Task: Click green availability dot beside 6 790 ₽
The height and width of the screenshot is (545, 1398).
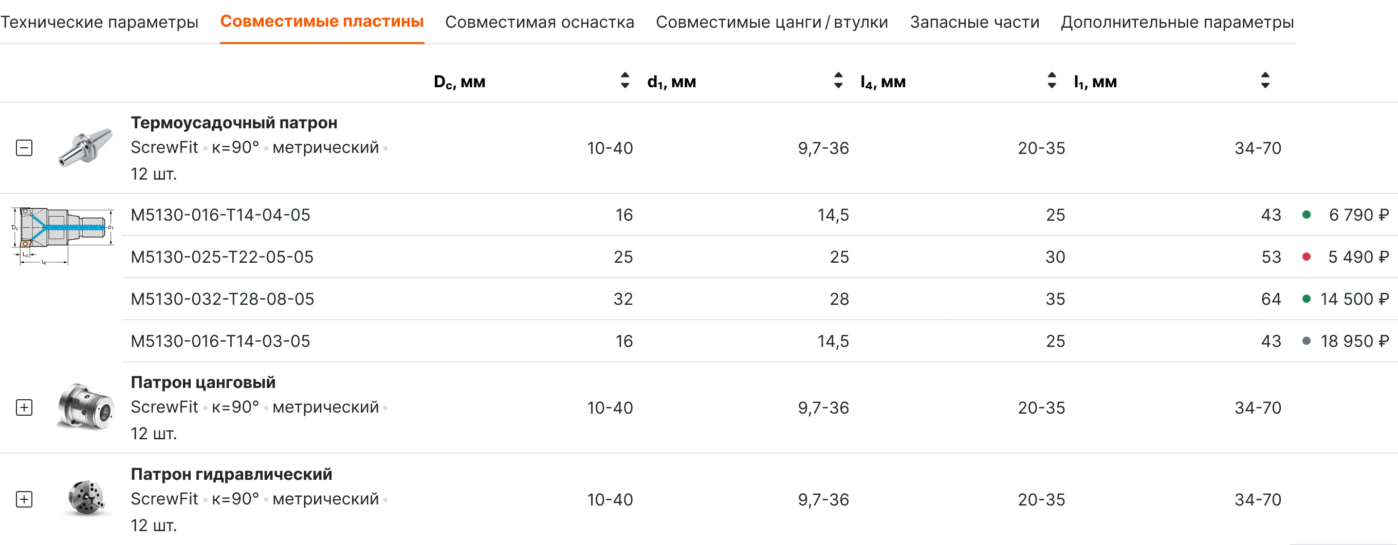Action: 1307,215
